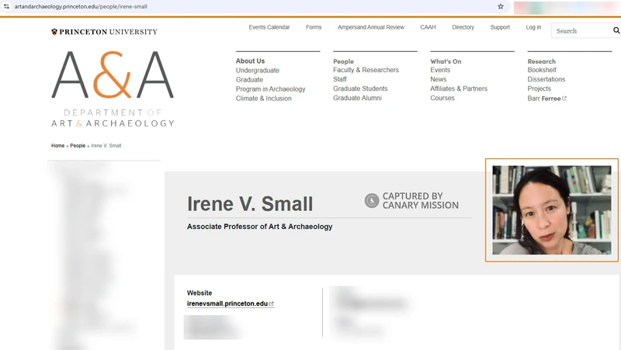The height and width of the screenshot is (350, 621).
Task: Open the Dissertations link
Action: pyautogui.click(x=546, y=79)
